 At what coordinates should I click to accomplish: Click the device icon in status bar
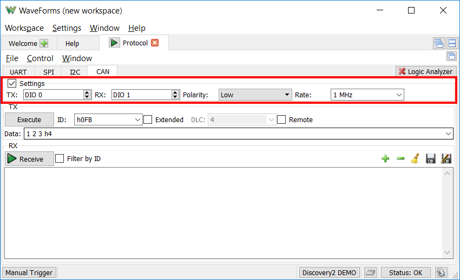tap(370, 272)
